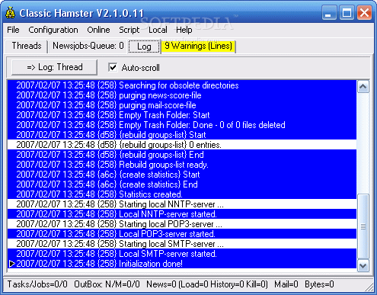Viewport: 377px width, 295px height.
Task: Click the scrollbar down arrow in log list
Action: point(363,266)
